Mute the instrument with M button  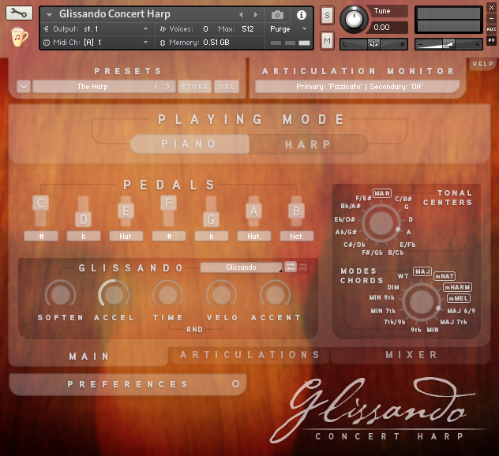(x=327, y=41)
